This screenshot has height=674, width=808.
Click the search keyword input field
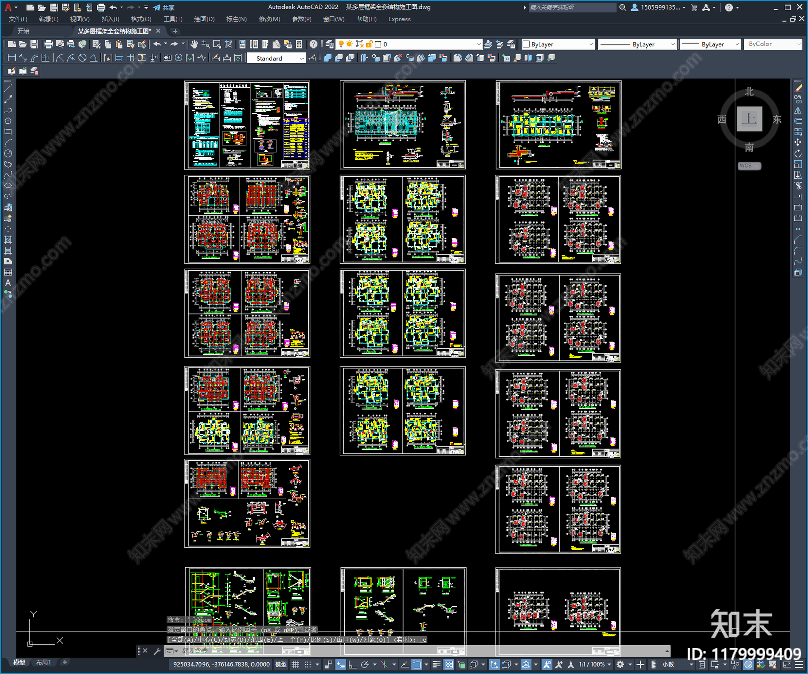coord(572,7)
